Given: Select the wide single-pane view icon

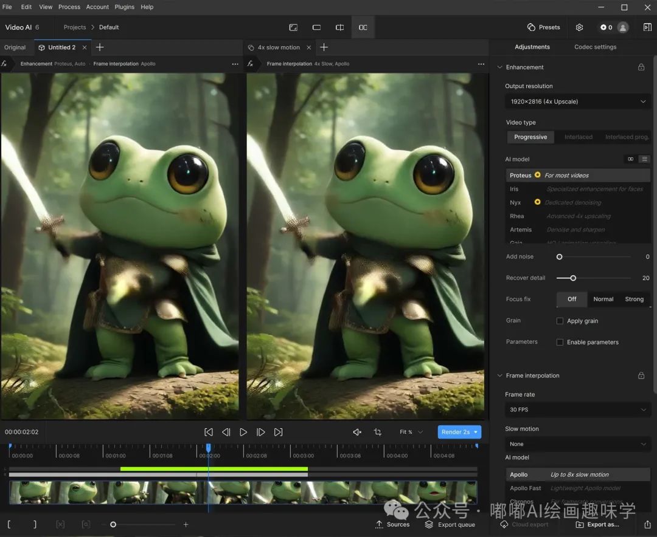Looking at the screenshot, I should coord(317,27).
